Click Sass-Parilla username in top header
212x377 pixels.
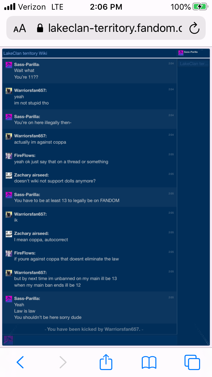point(191,52)
